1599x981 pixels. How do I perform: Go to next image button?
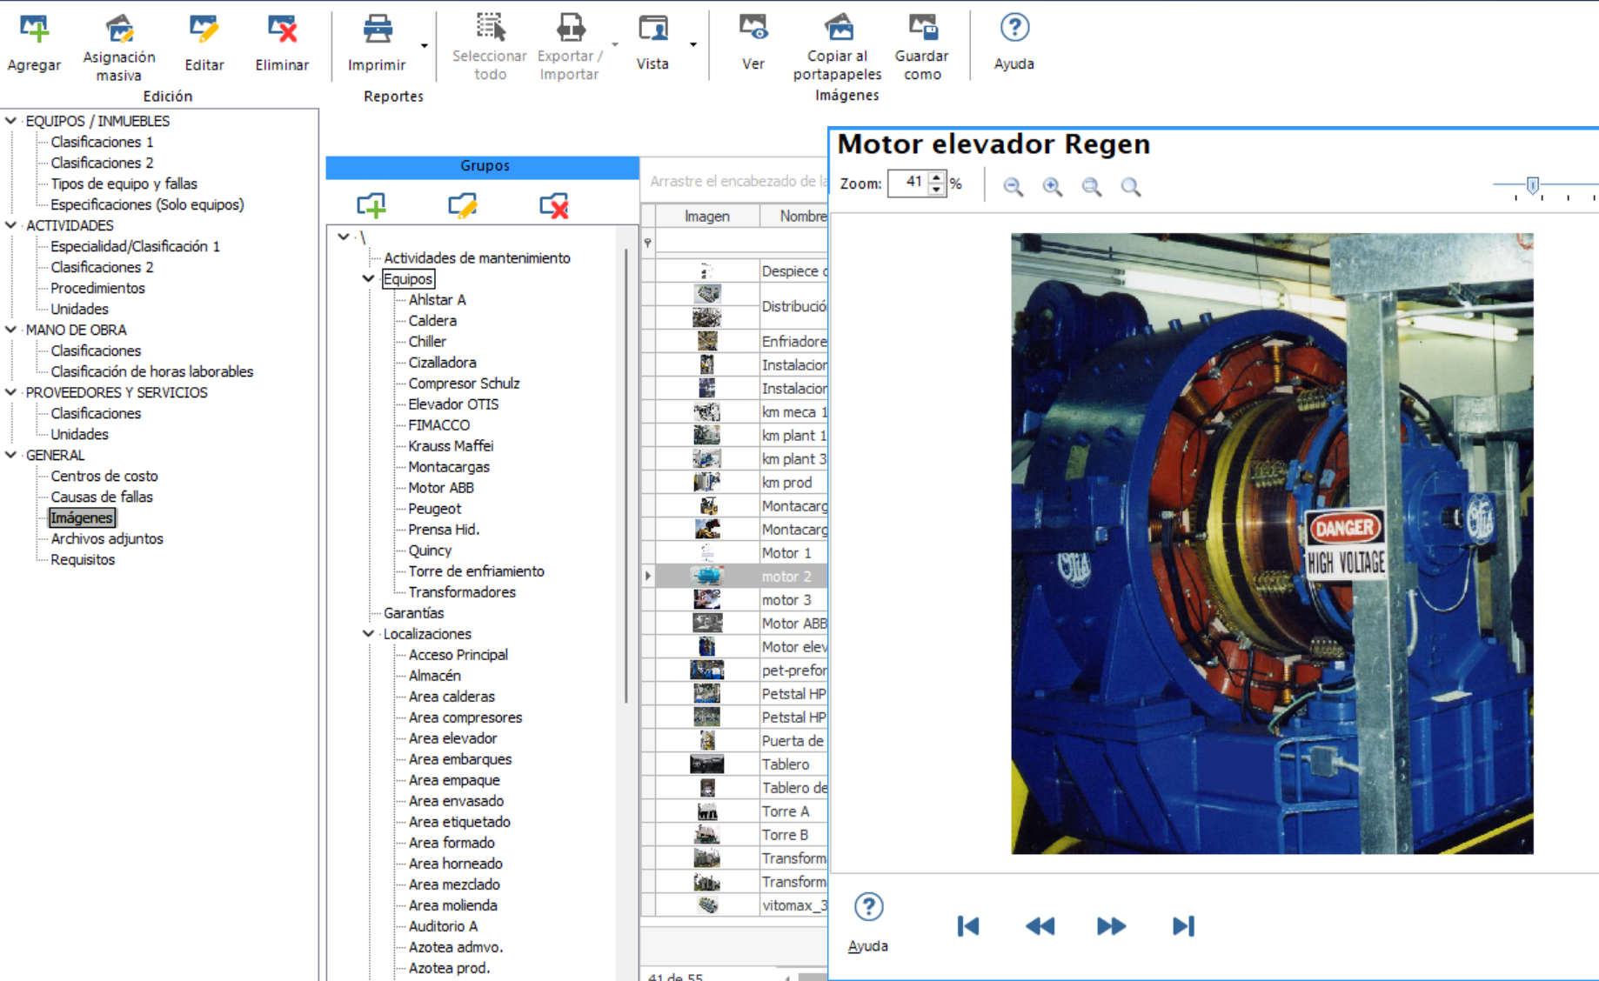(x=1111, y=926)
